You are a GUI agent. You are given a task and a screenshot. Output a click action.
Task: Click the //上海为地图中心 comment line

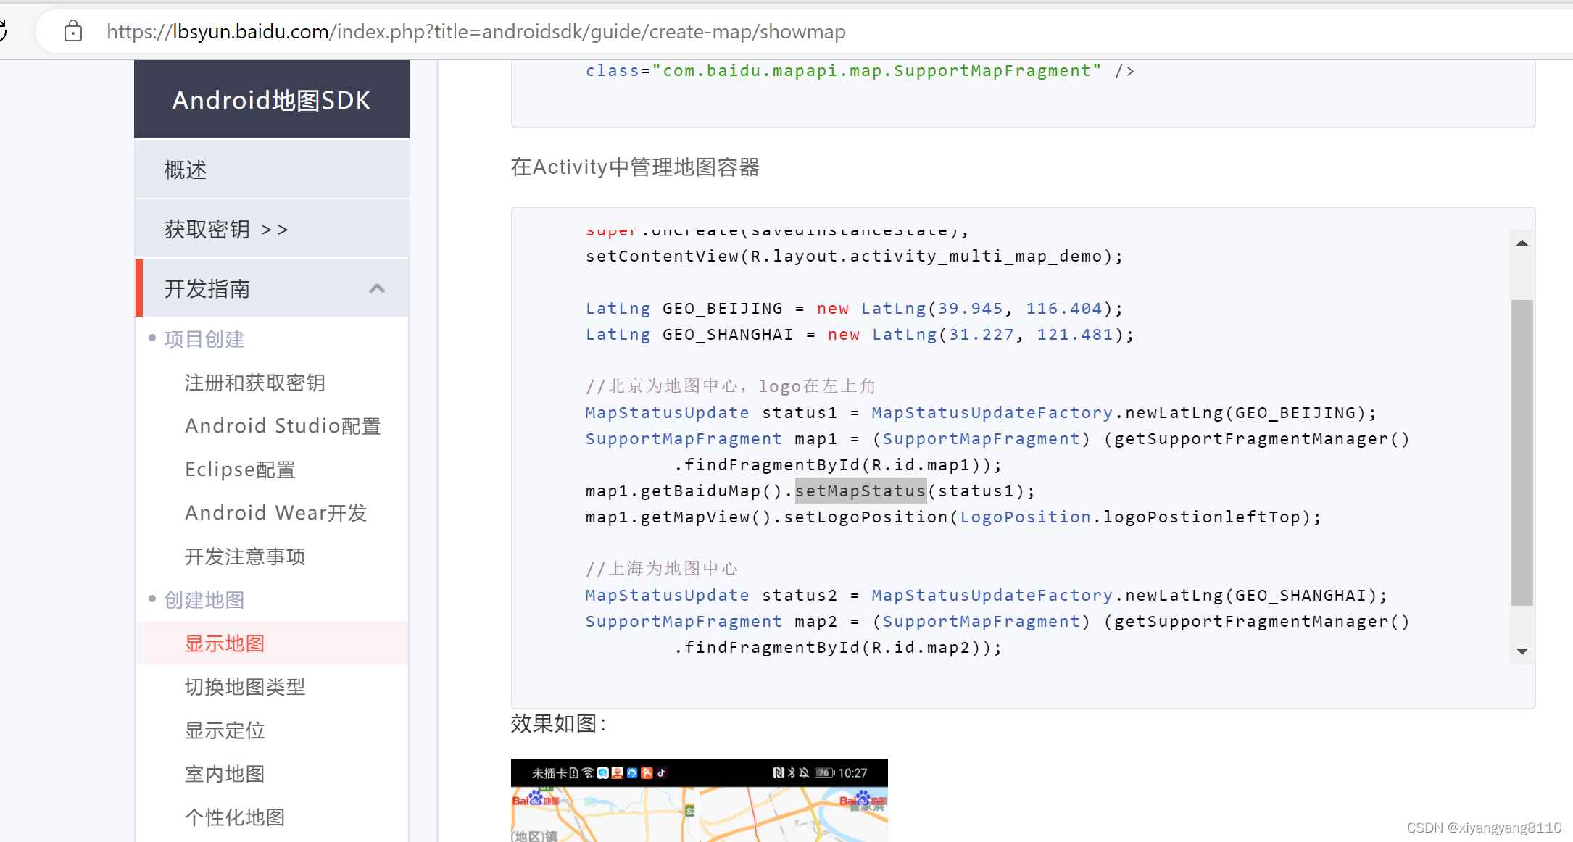(x=662, y=569)
